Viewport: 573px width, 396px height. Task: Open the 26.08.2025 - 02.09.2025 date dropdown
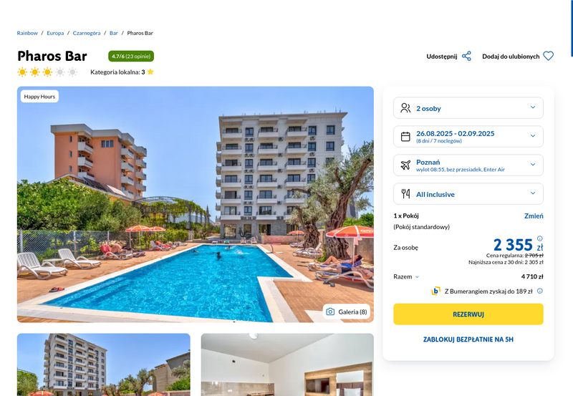point(468,137)
